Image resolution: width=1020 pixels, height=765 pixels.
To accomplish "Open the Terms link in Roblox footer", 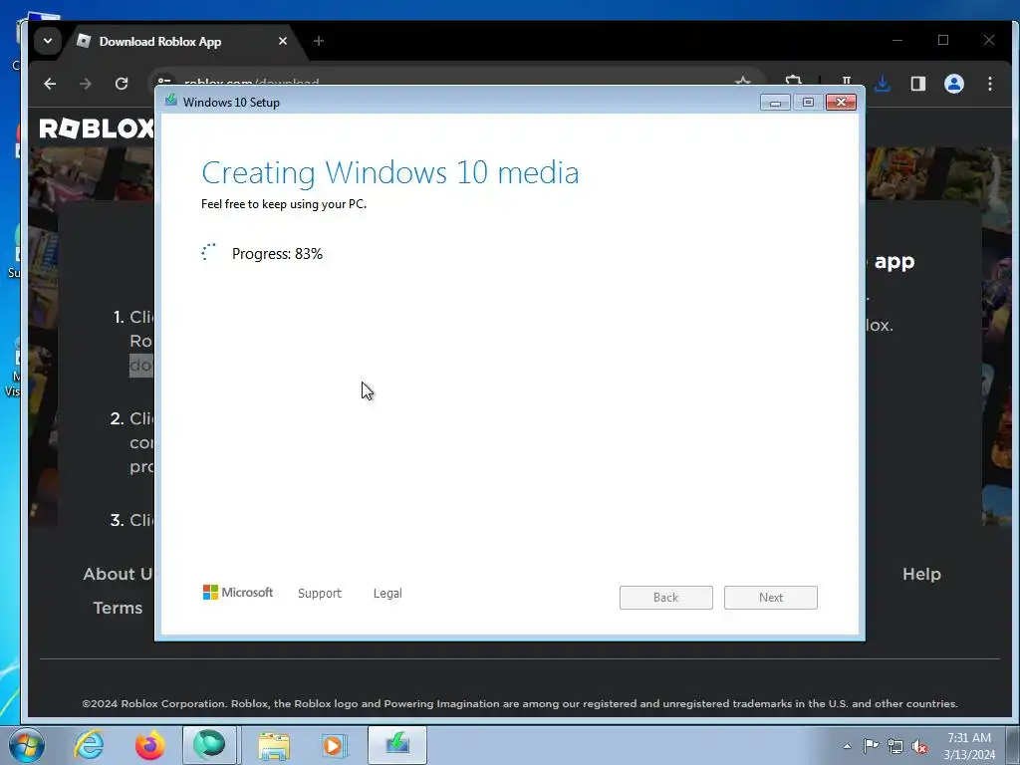I will (x=118, y=608).
